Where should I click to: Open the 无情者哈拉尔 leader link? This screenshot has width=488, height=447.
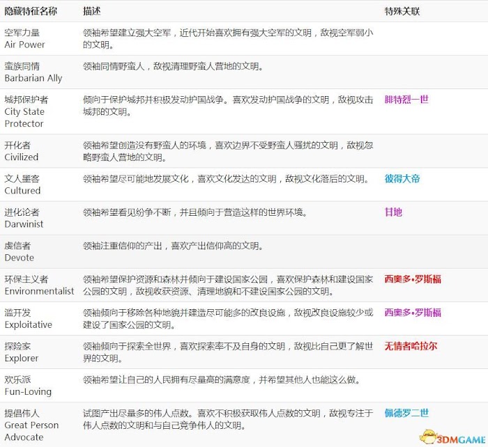(x=411, y=345)
